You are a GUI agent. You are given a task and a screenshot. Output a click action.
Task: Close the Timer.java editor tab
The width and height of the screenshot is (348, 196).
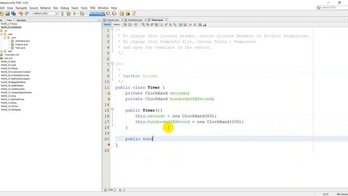pyautogui.click(x=166, y=20)
